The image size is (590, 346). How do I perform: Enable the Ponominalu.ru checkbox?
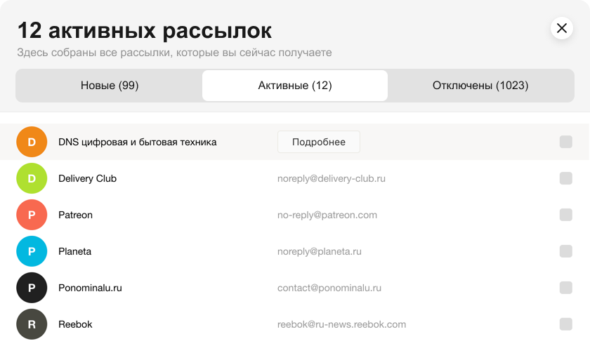click(566, 288)
